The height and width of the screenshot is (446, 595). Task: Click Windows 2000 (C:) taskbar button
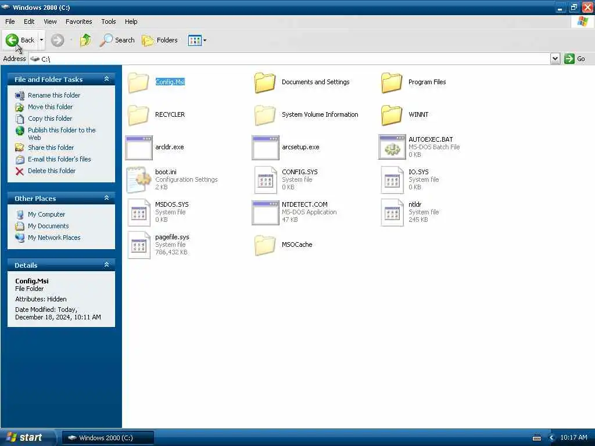coord(107,438)
